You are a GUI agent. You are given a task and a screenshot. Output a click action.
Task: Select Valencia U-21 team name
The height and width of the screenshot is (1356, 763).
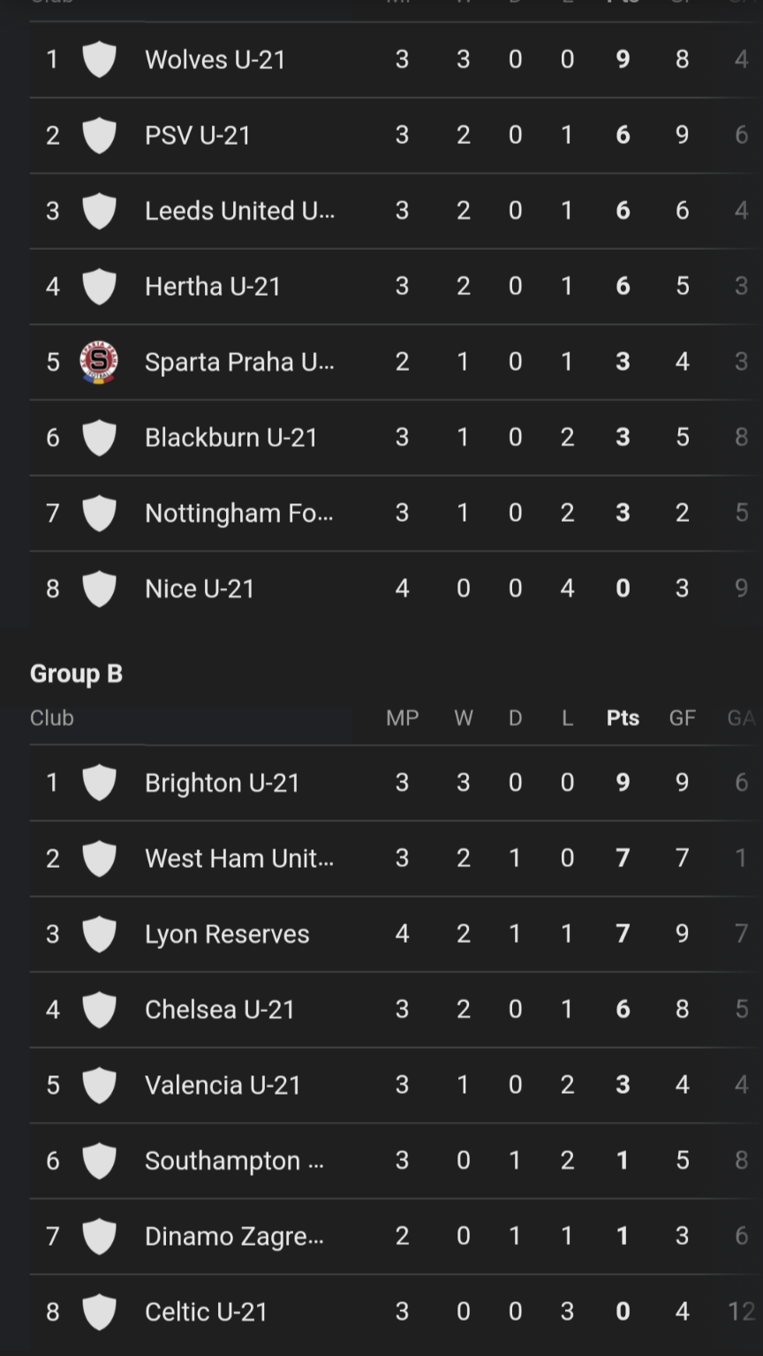coord(223,1085)
